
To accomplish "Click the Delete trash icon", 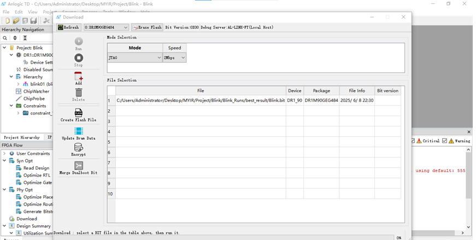I will (x=79, y=92).
